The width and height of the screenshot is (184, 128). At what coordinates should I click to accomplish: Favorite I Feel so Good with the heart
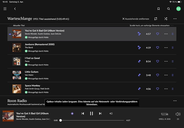[158, 61]
